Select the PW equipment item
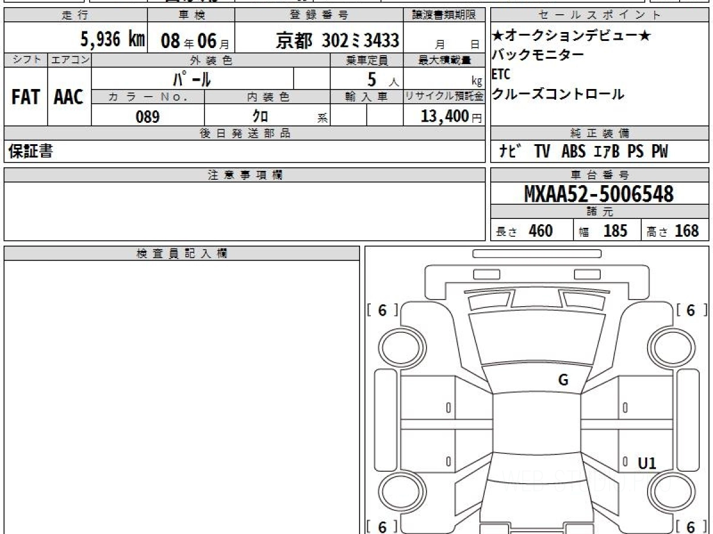The width and height of the screenshot is (713, 534). coord(659,152)
